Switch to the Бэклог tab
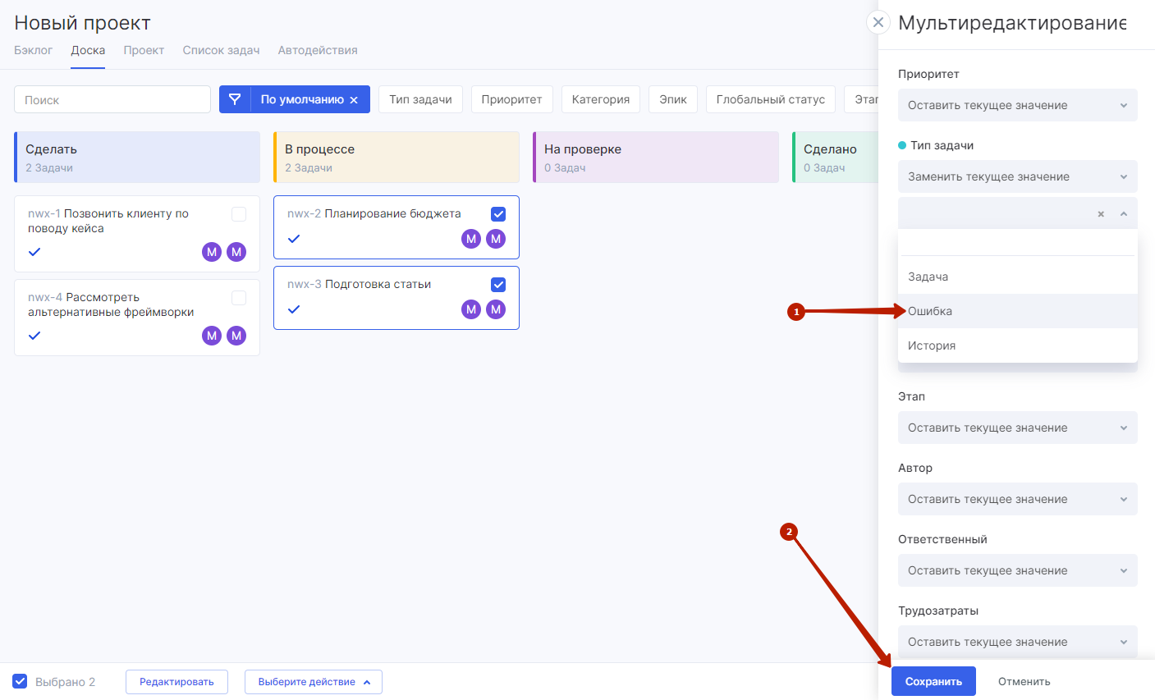Viewport: 1155px width, 700px height. [33, 50]
